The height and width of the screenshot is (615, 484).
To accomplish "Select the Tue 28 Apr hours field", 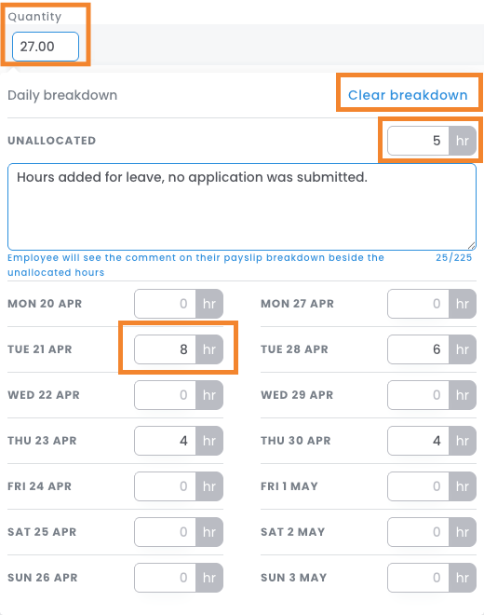I will coord(418,349).
